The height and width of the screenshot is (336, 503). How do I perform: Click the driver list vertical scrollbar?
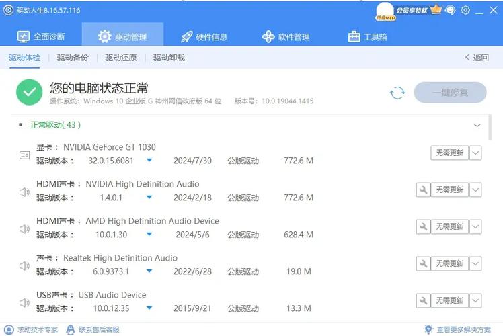point(490,127)
